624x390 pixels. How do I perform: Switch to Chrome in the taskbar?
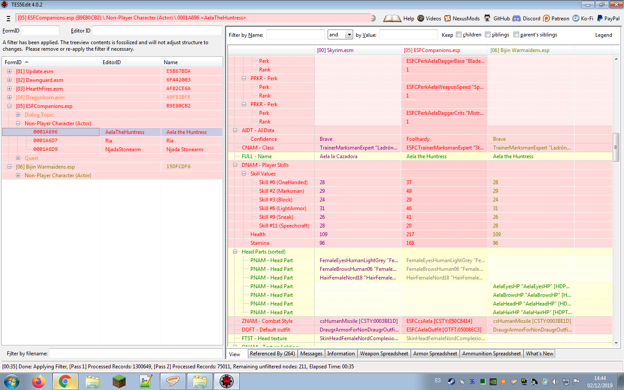[65, 382]
